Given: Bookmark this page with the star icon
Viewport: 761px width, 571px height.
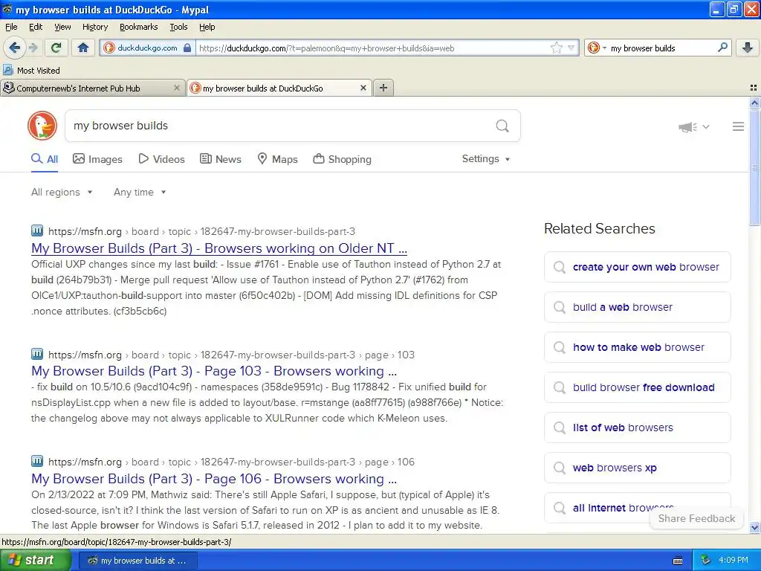Looking at the screenshot, I should point(556,48).
